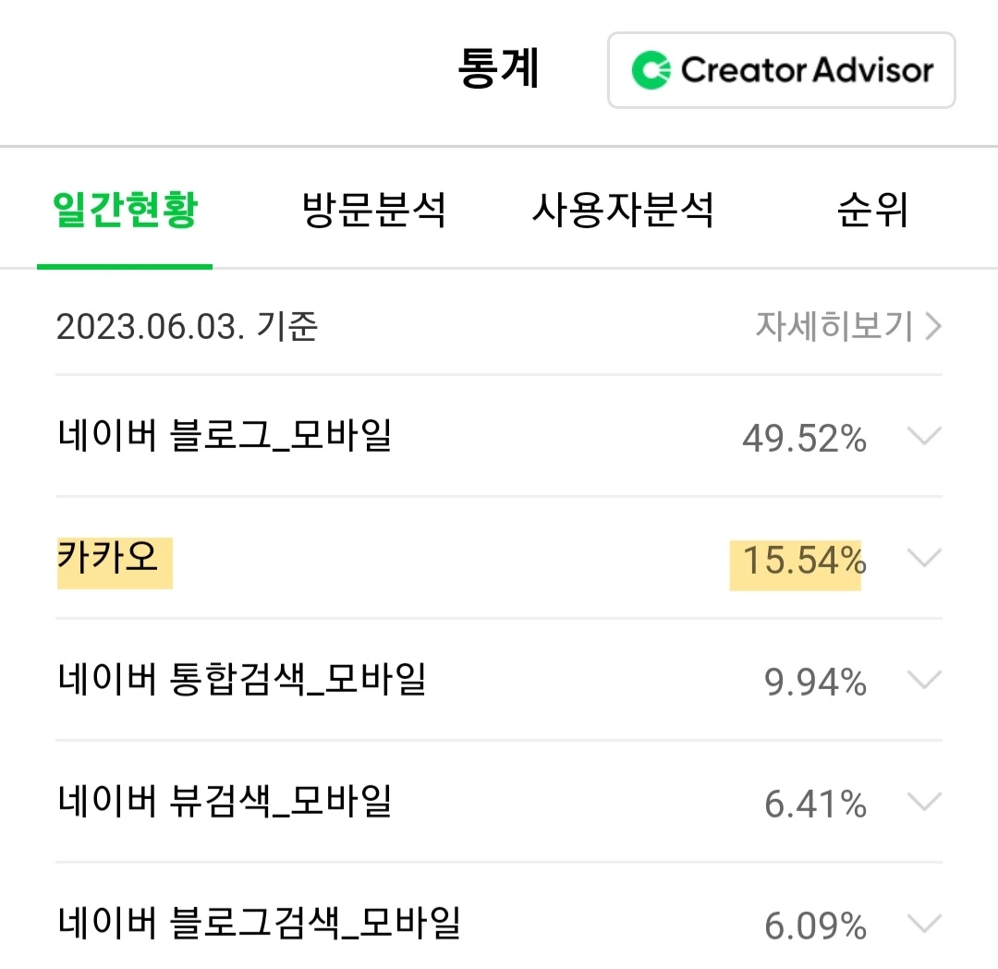
Task: Click the 네이버 통합검색_모바일 entry
Action: pos(241,681)
